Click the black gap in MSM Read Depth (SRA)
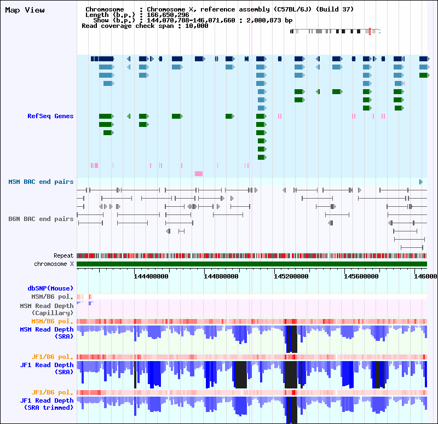438x424 pixels. coord(292,339)
